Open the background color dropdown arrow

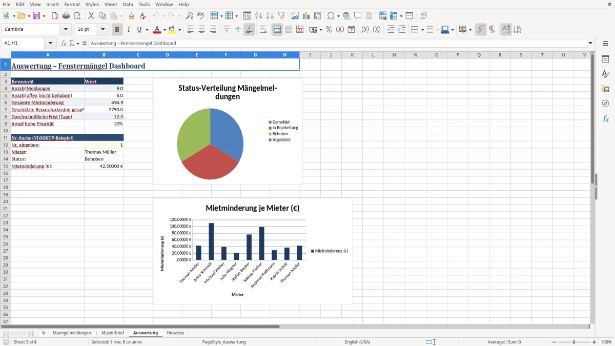pos(180,30)
